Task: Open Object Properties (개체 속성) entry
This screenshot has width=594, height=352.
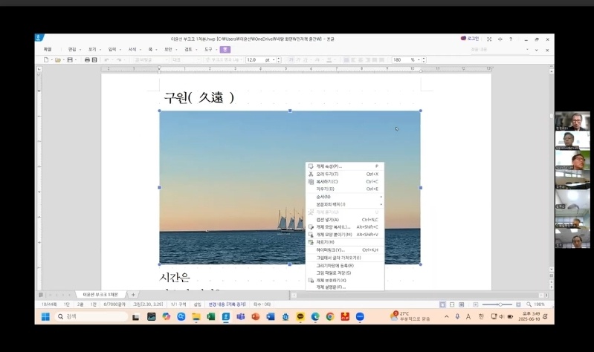Action: pyautogui.click(x=329, y=166)
